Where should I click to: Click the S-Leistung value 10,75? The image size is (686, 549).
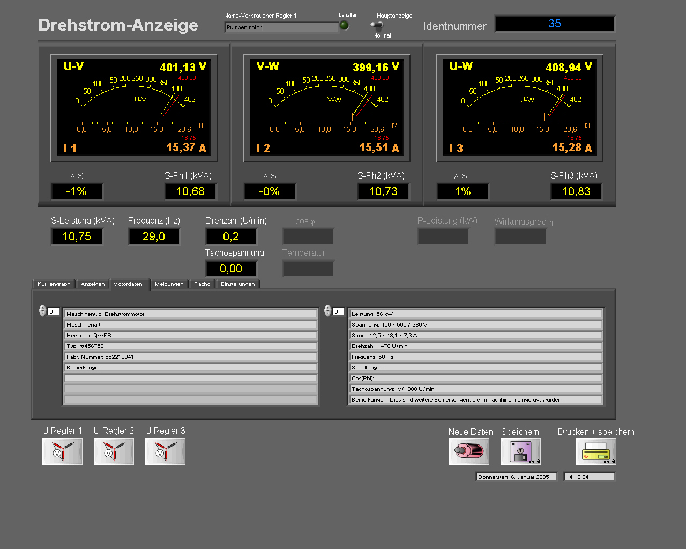tap(77, 236)
